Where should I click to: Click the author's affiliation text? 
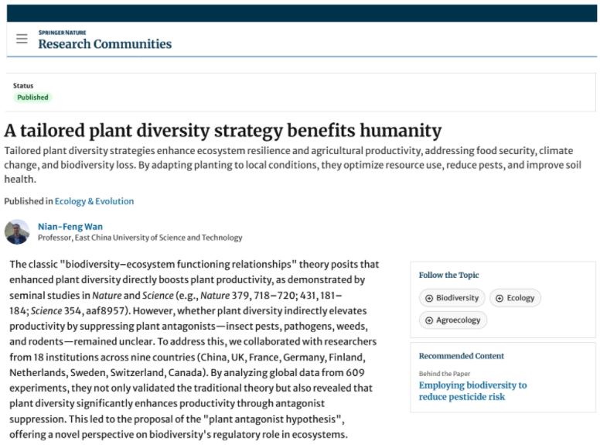point(140,238)
